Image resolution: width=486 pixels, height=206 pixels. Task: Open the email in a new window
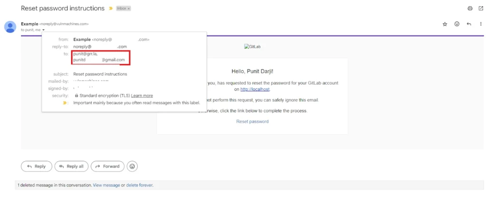pos(480,9)
